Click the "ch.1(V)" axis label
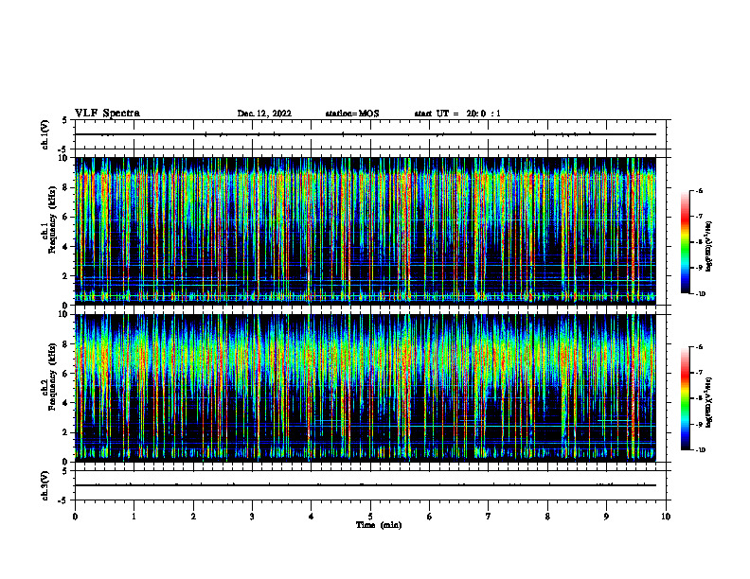This screenshot has width=750, height=579. click(45, 134)
